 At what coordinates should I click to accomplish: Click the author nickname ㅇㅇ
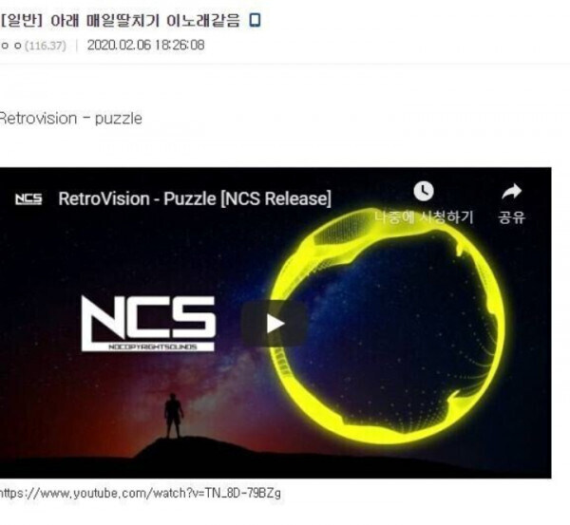click(x=11, y=46)
